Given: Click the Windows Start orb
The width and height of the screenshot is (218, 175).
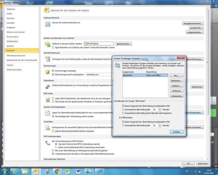Looking at the screenshot, I should pos(5,171).
